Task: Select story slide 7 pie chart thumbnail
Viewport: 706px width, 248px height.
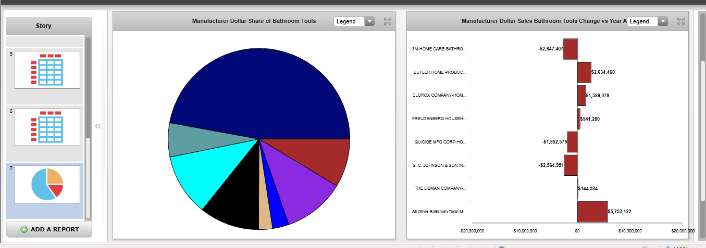Action: click(47, 184)
